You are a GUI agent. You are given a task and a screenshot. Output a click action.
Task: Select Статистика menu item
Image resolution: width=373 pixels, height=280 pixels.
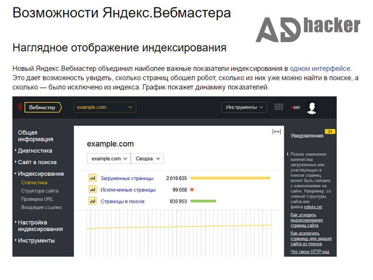34,183
